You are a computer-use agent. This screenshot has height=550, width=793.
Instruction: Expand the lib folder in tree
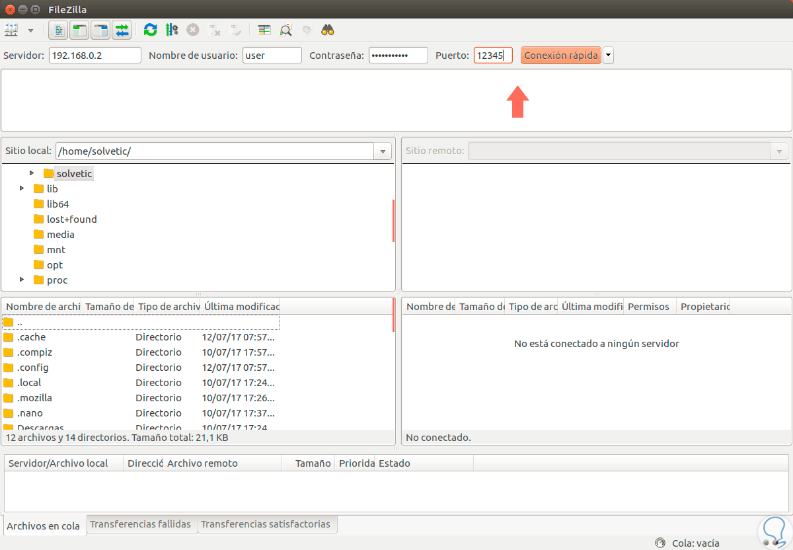point(22,188)
